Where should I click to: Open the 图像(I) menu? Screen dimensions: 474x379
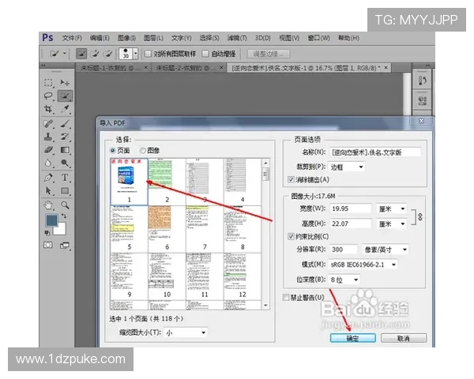[126, 37]
